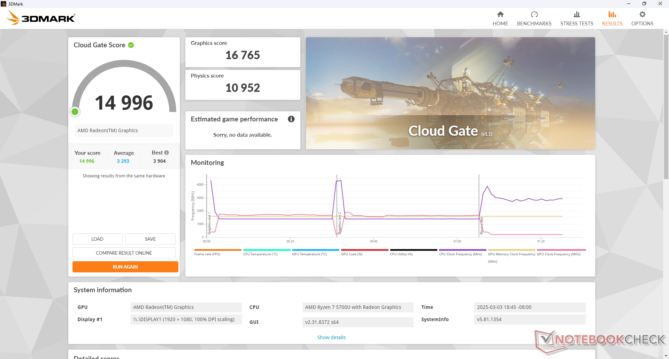Click the Monitoring heading
This screenshot has height=359, width=669.
[x=207, y=162]
